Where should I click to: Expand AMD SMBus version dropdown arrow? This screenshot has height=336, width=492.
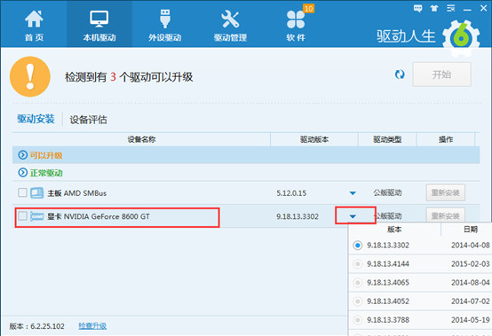(x=353, y=193)
